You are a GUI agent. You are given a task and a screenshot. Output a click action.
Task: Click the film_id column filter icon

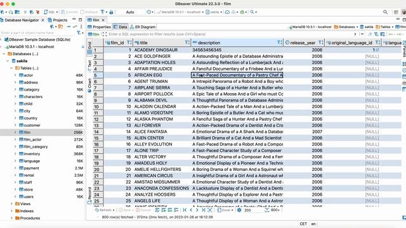pos(129,42)
